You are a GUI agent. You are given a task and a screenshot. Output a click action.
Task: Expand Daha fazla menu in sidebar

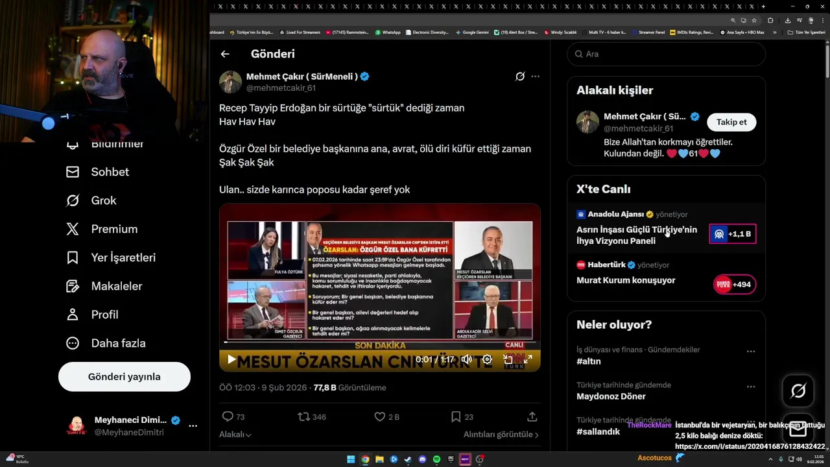point(105,343)
